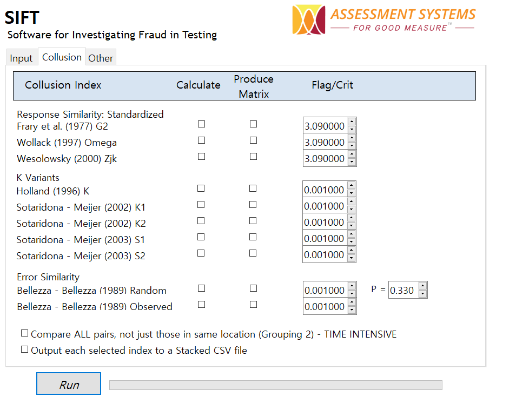Click the Wesolowsky Zjk flag value field

(325, 158)
